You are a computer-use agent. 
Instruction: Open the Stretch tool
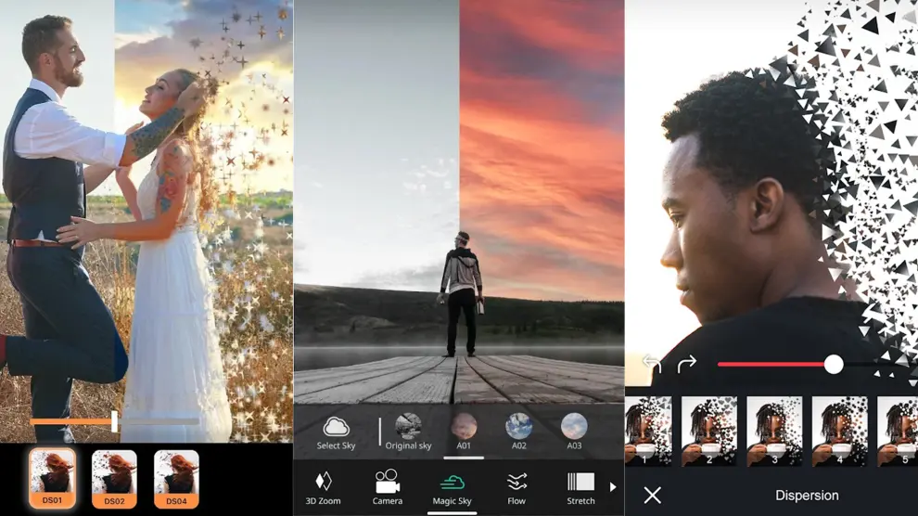[x=580, y=487]
